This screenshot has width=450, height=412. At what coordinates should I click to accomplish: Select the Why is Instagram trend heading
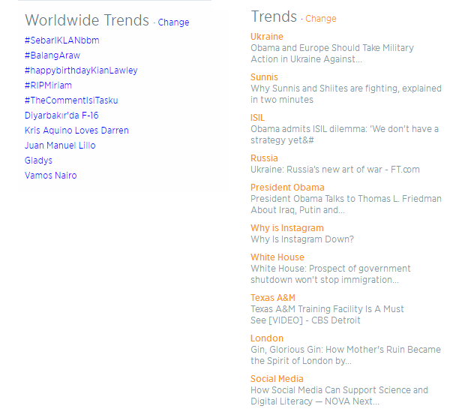pos(287,228)
